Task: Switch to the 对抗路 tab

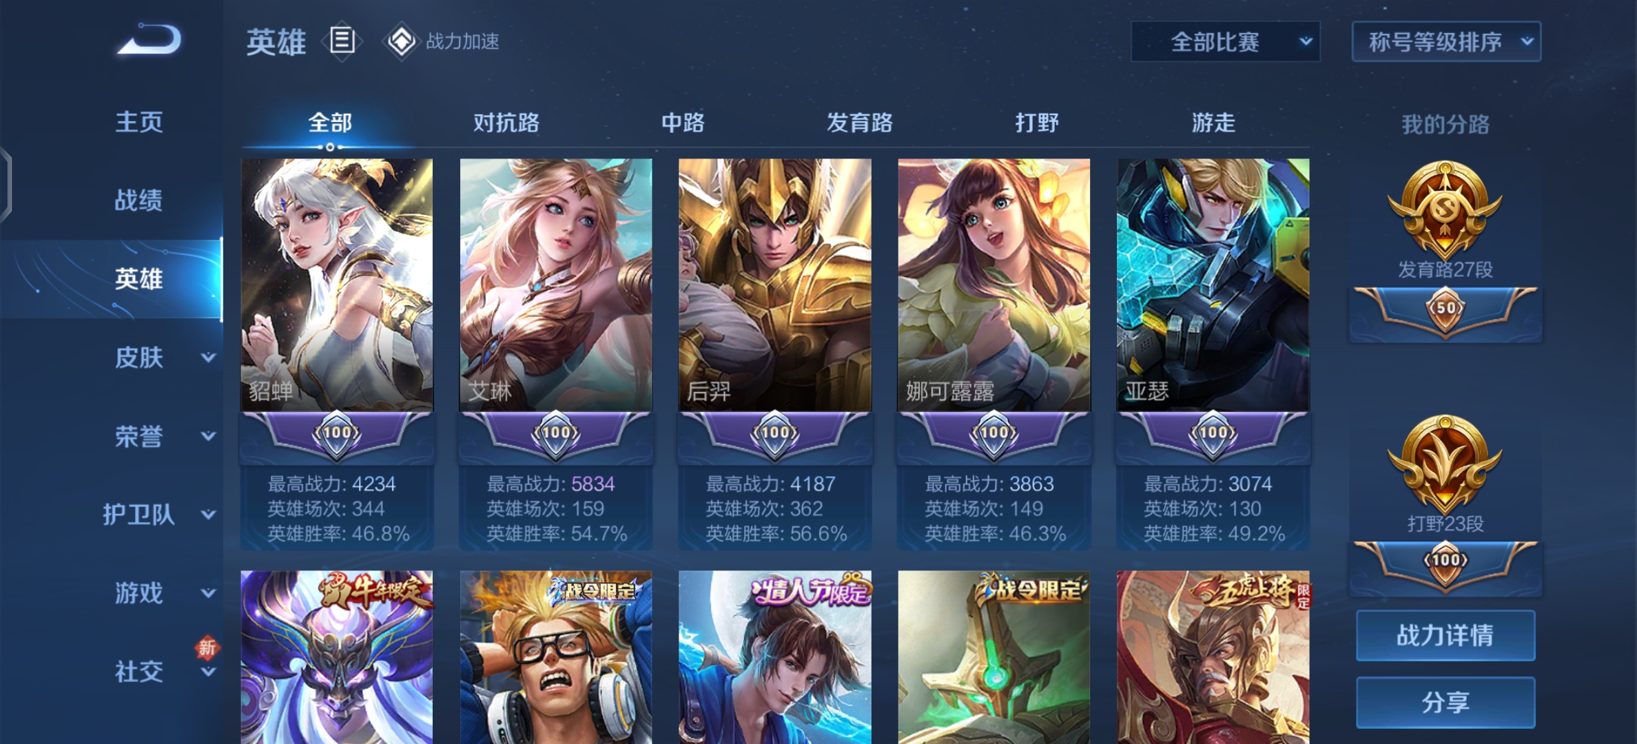Action: [x=506, y=123]
